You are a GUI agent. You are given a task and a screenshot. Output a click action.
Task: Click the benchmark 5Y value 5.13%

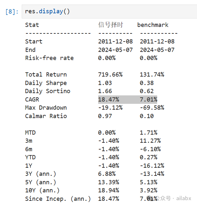[x=148, y=182]
